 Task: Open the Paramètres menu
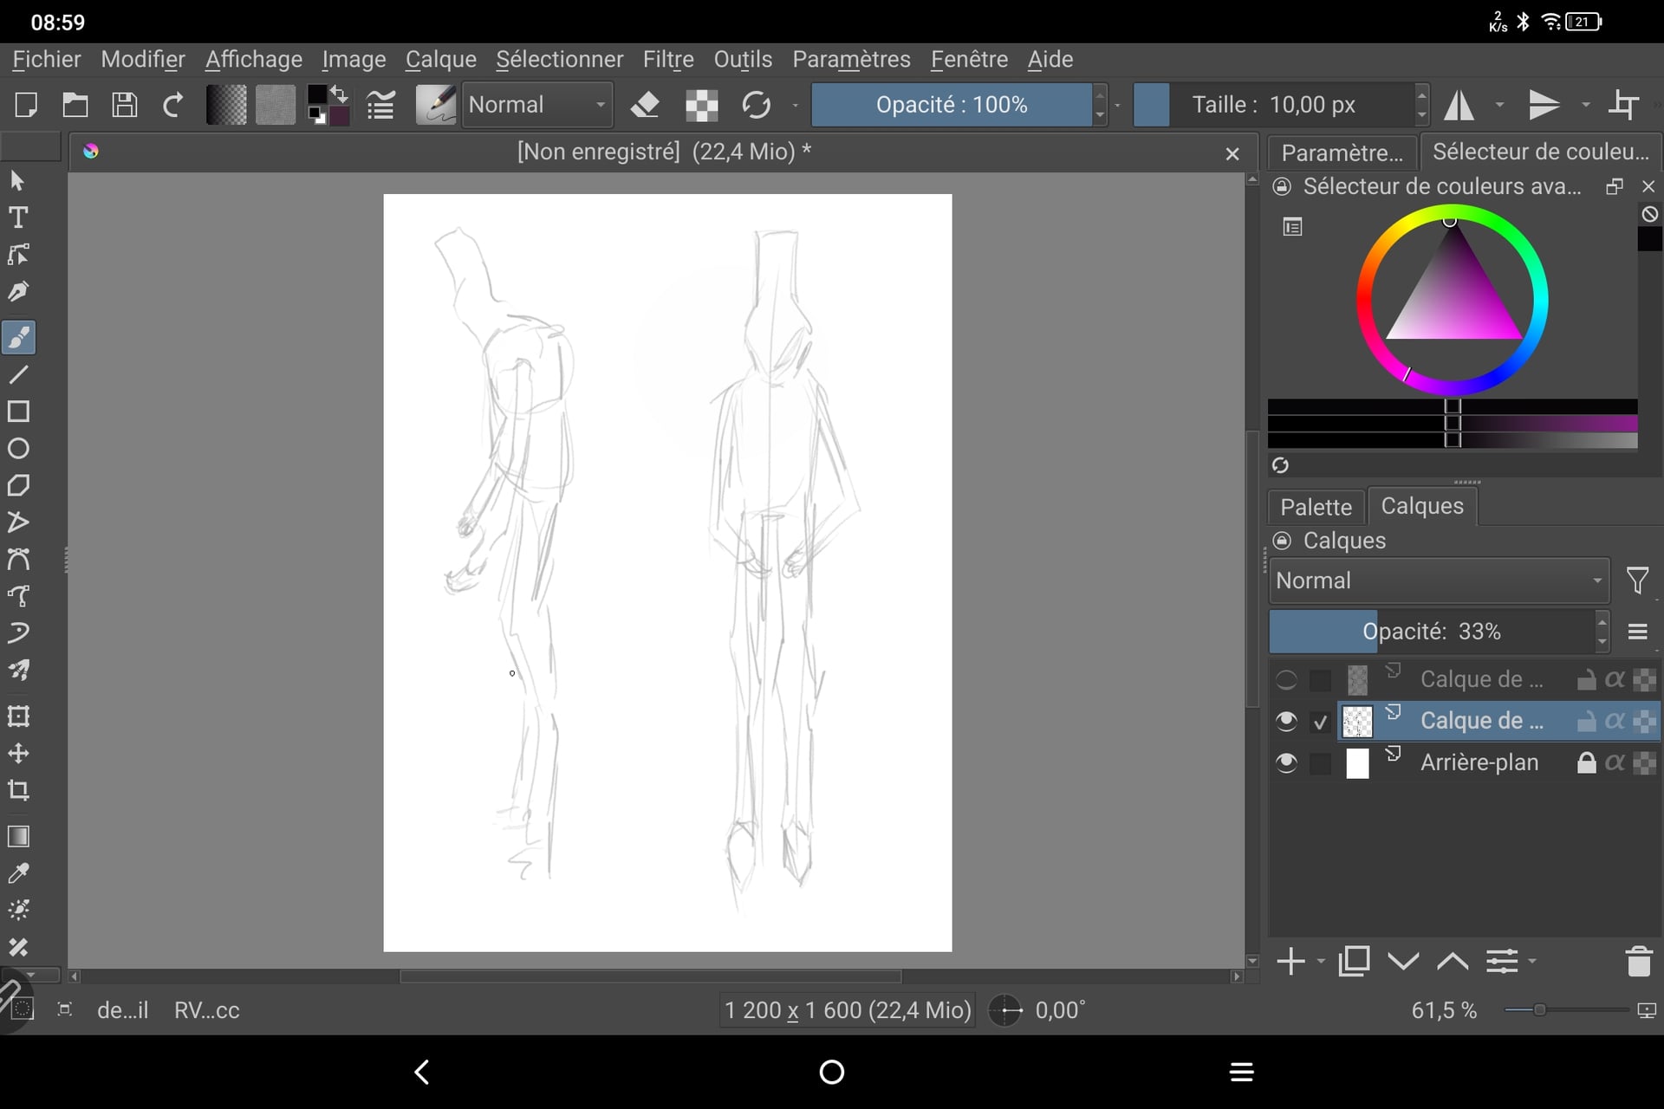pos(851,59)
